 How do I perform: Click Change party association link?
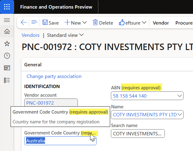pos(54,76)
